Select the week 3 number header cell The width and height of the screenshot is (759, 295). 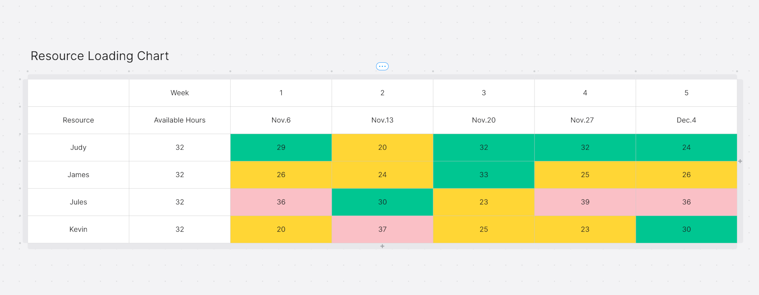[x=484, y=93]
